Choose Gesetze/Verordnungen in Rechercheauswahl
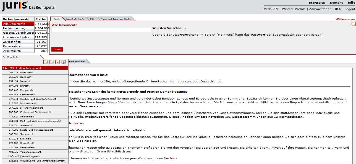Image resolution: width=356 pixels, height=164 pixels. 18,33
